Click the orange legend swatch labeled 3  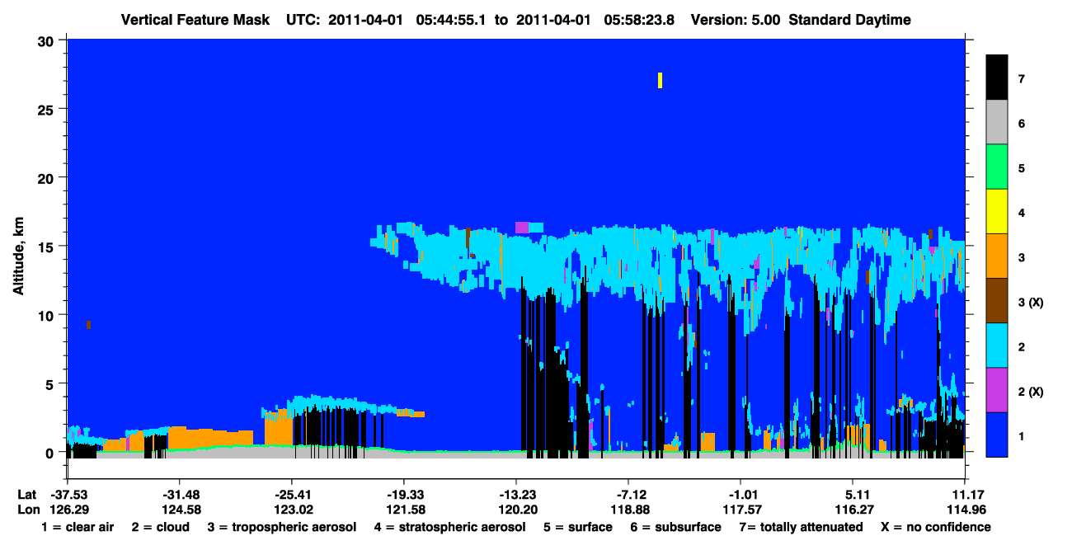[997, 256]
